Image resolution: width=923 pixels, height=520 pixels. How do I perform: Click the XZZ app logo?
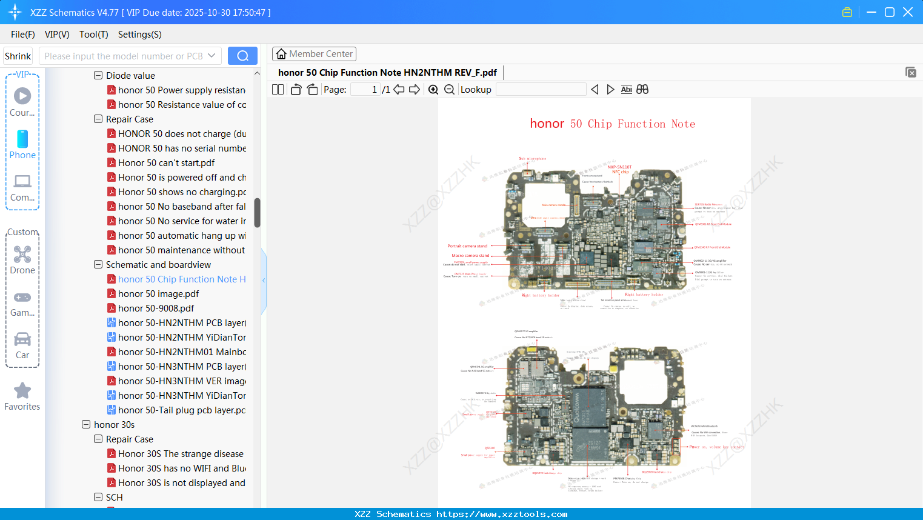[x=15, y=12]
